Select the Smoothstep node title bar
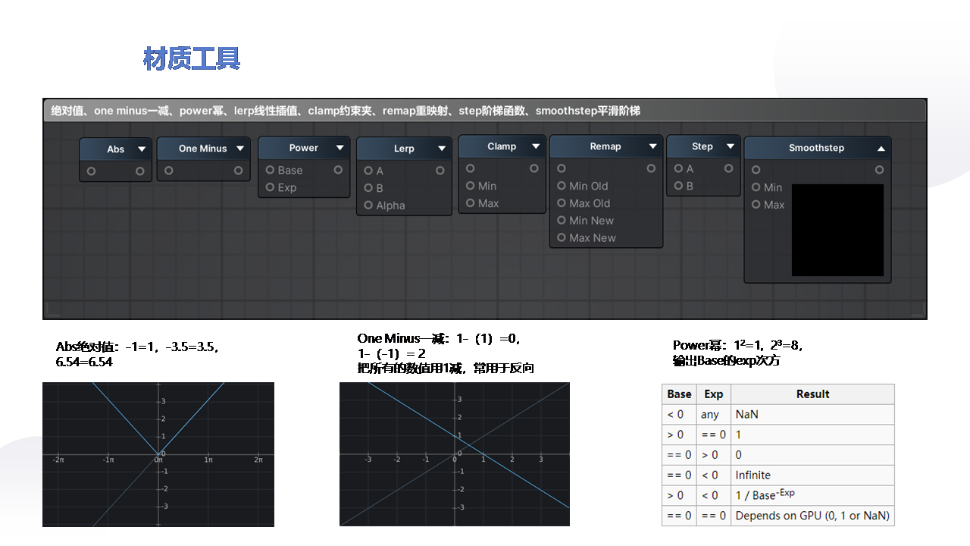 818,149
